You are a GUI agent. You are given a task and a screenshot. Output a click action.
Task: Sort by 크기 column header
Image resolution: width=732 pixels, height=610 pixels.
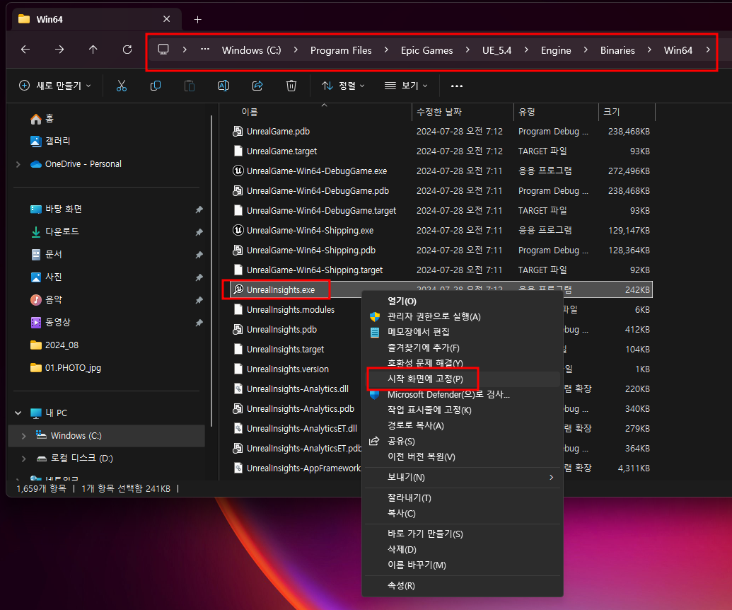click(611, 112)
